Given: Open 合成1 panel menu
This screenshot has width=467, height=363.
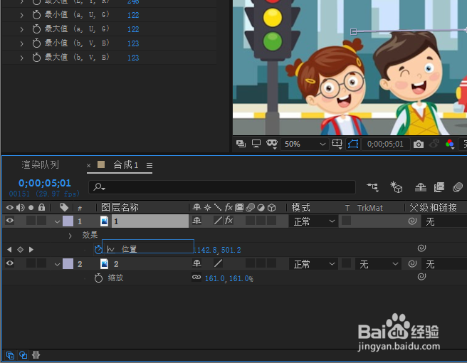Looking at the screenshot, I should click(149, 165).
